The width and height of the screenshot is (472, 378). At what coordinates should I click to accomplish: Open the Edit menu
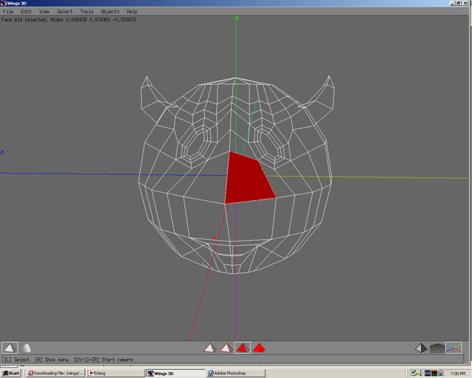pyautogui.click(x=27, y=12)
